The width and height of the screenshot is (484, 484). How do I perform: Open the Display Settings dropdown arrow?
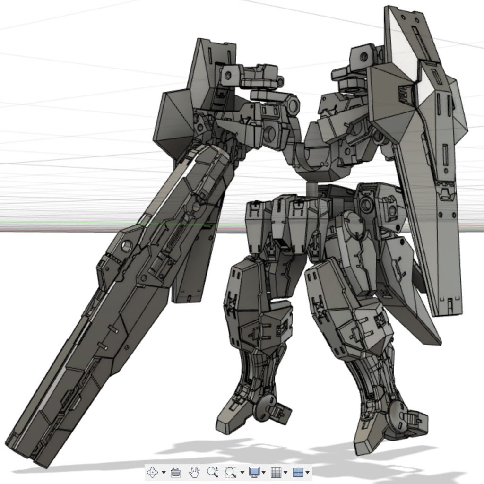coord(263,473)
